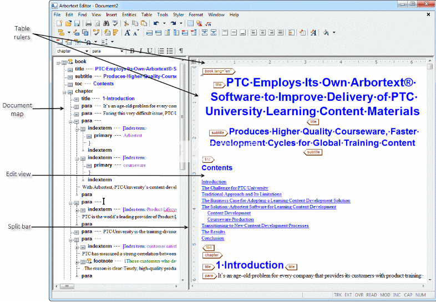Toggle the OVR indicator in status bar
The image size is (436, 303).
coord(359,295)
